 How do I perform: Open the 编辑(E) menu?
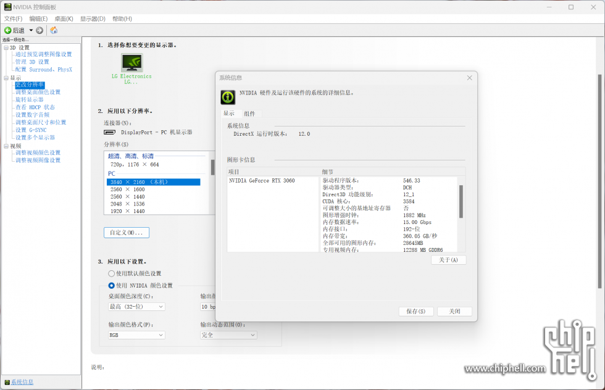pos(38,19)
